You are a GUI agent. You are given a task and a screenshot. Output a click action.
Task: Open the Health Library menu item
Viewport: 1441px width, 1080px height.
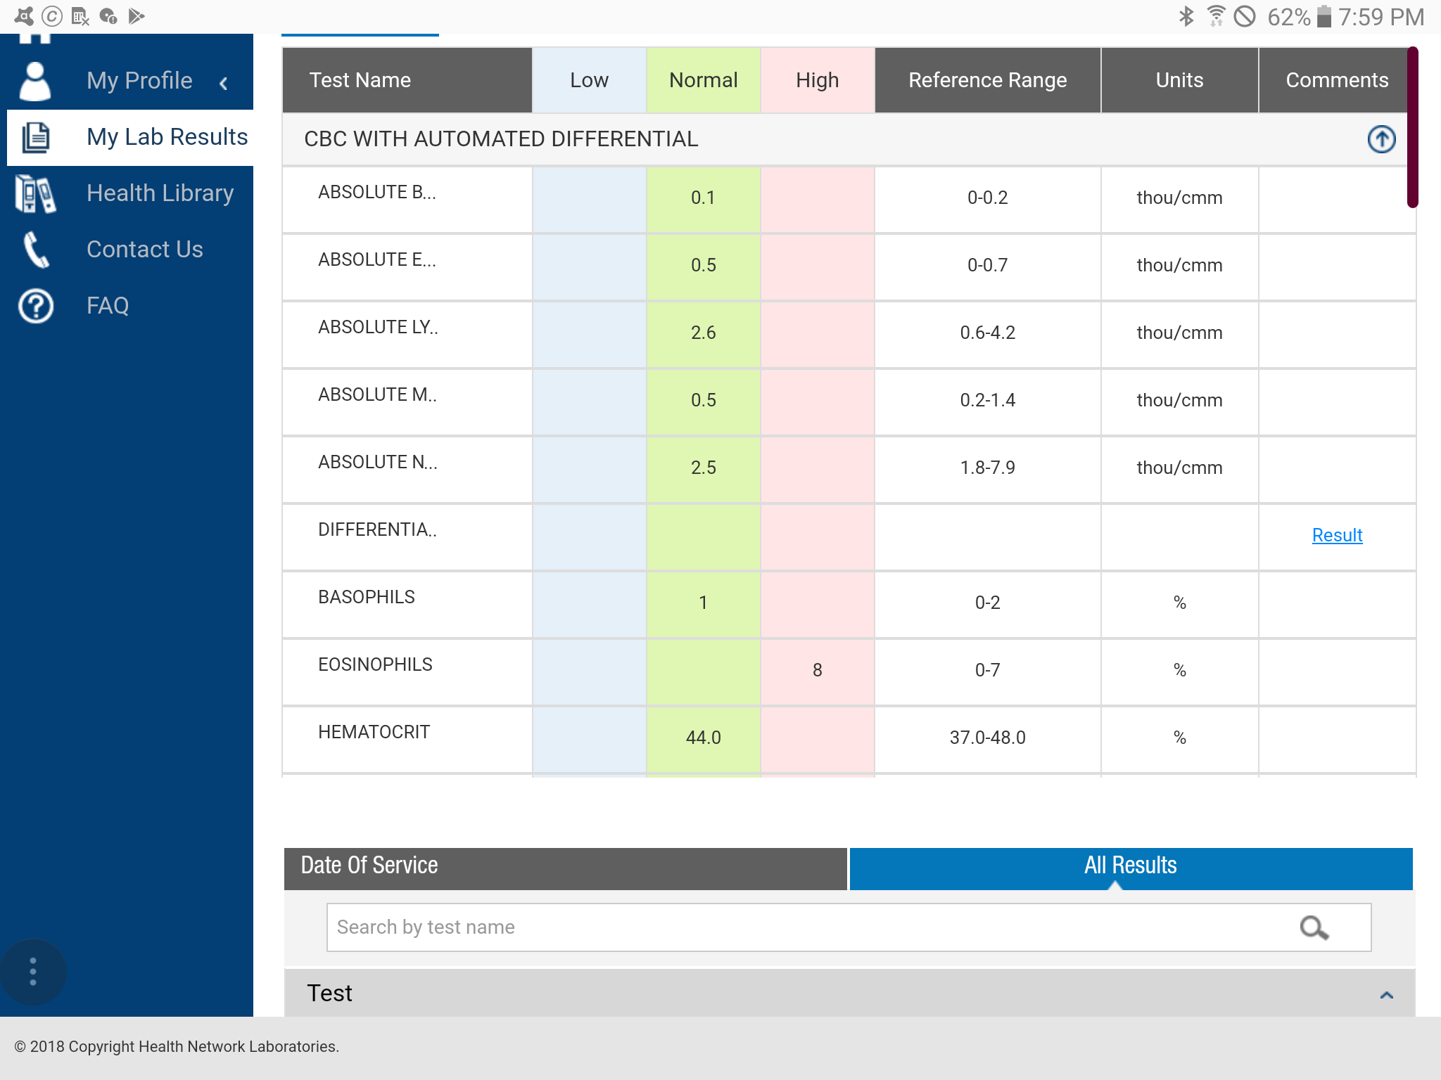(x=160, y=193)
